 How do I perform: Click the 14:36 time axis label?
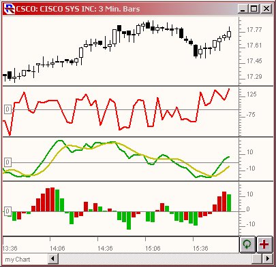coord(105,248)
